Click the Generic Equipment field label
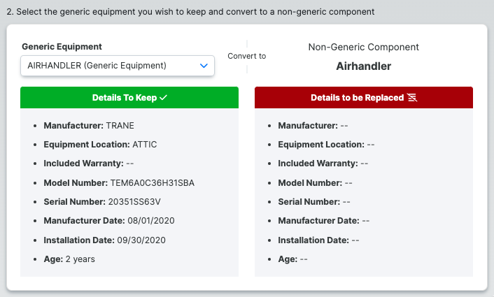Viewport: 494px width, 297px height. [62, 47]
